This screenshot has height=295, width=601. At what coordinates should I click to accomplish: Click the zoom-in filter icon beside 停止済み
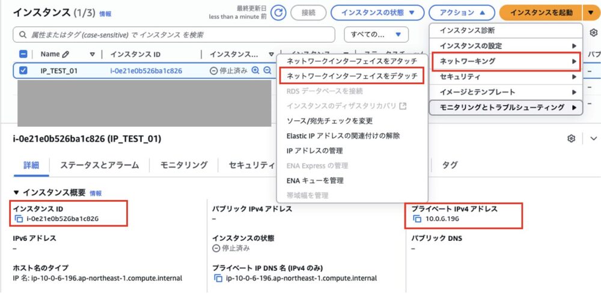click(x=255, y=70)
